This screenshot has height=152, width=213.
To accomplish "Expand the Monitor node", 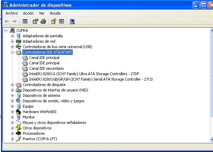I will point(12,117).
